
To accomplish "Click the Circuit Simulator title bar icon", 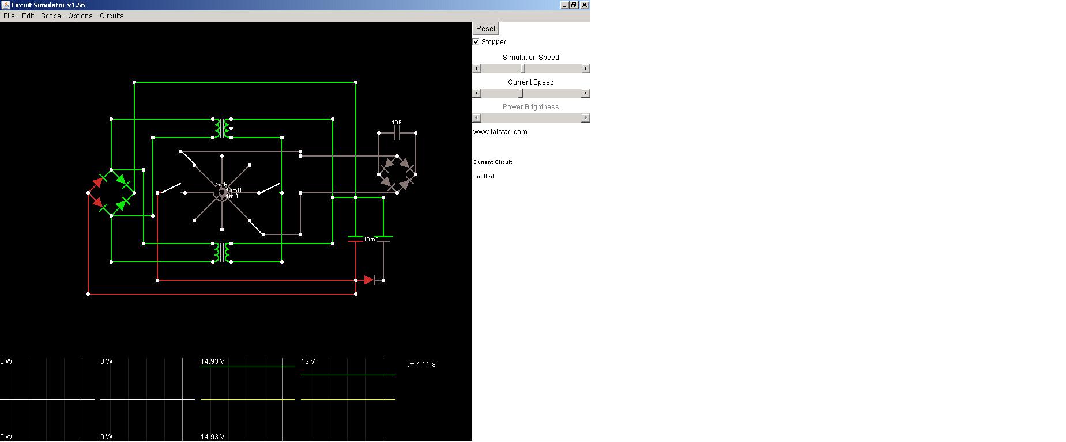I will [x=5, y=5].
